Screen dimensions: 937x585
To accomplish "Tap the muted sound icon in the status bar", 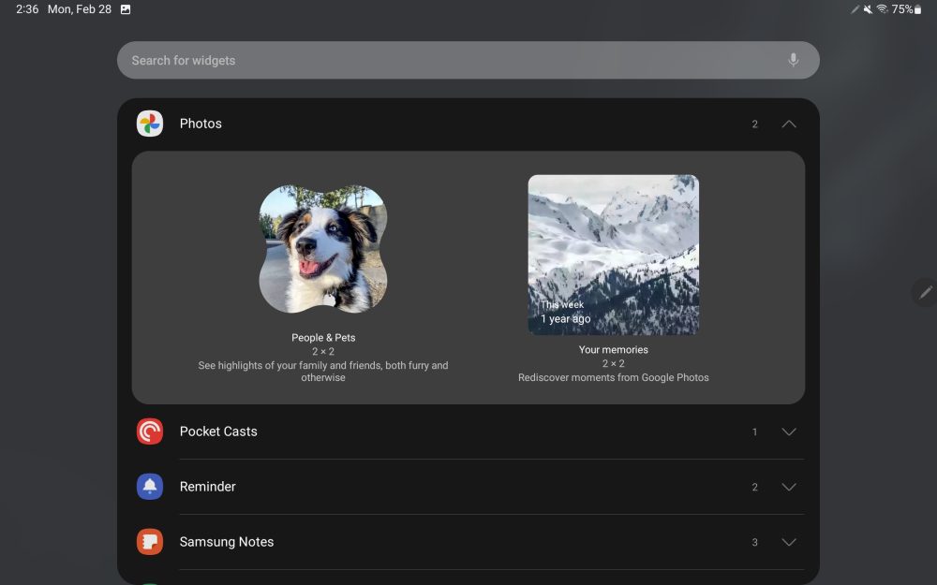I will (x=869, y=9).
